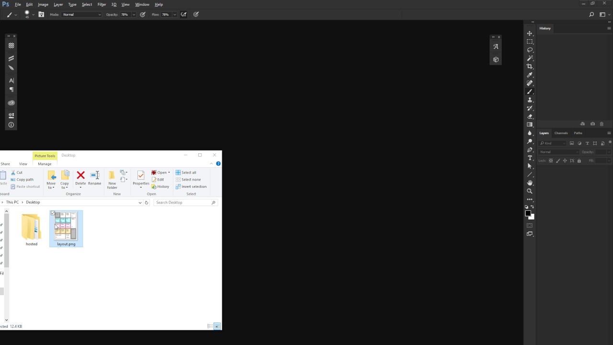This screenshot has height=345, width=613.
Task: Toggle pressure for size in options bar
Action: pyautogui.click(x=196, y=14)
